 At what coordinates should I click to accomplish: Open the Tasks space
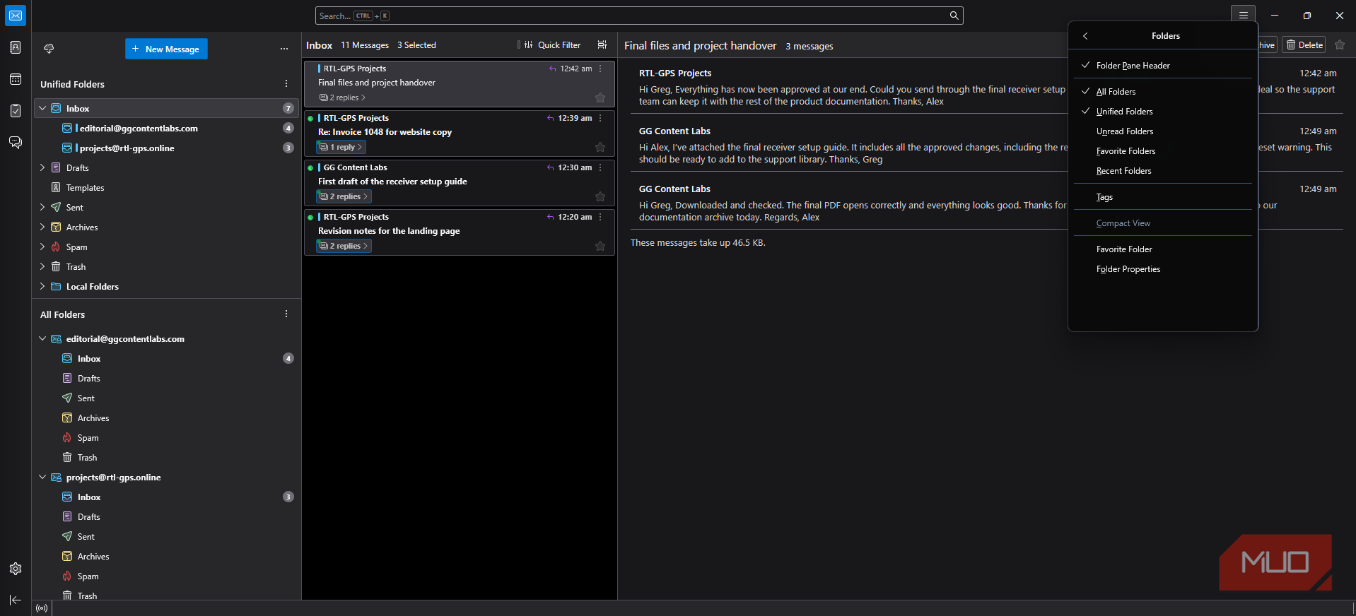click(x=16, y=111)
